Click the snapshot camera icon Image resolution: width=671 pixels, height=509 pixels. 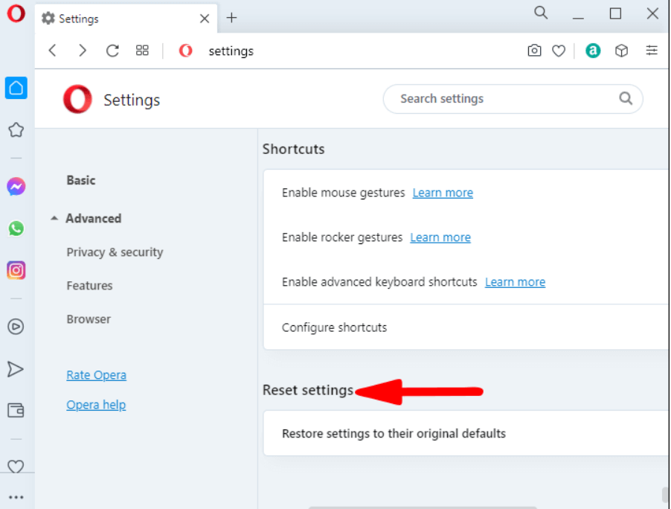pos(534,51)
